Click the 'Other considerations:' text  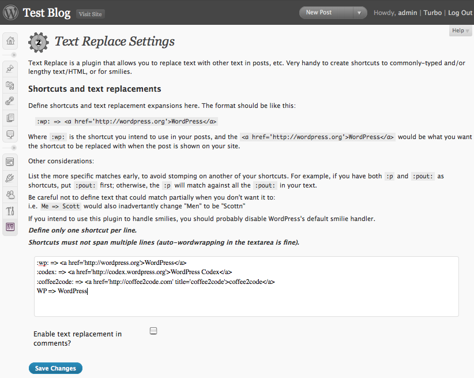tap(61, 161)
